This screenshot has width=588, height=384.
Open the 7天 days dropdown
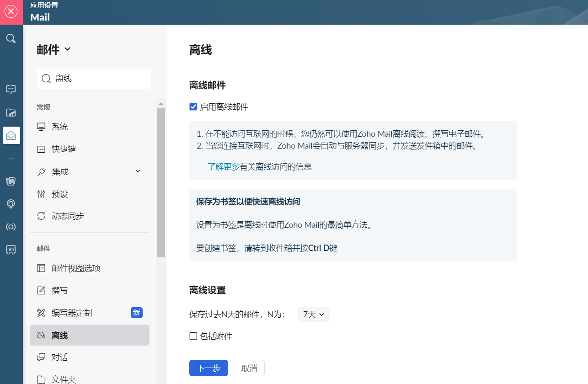(x=314, y=315)
